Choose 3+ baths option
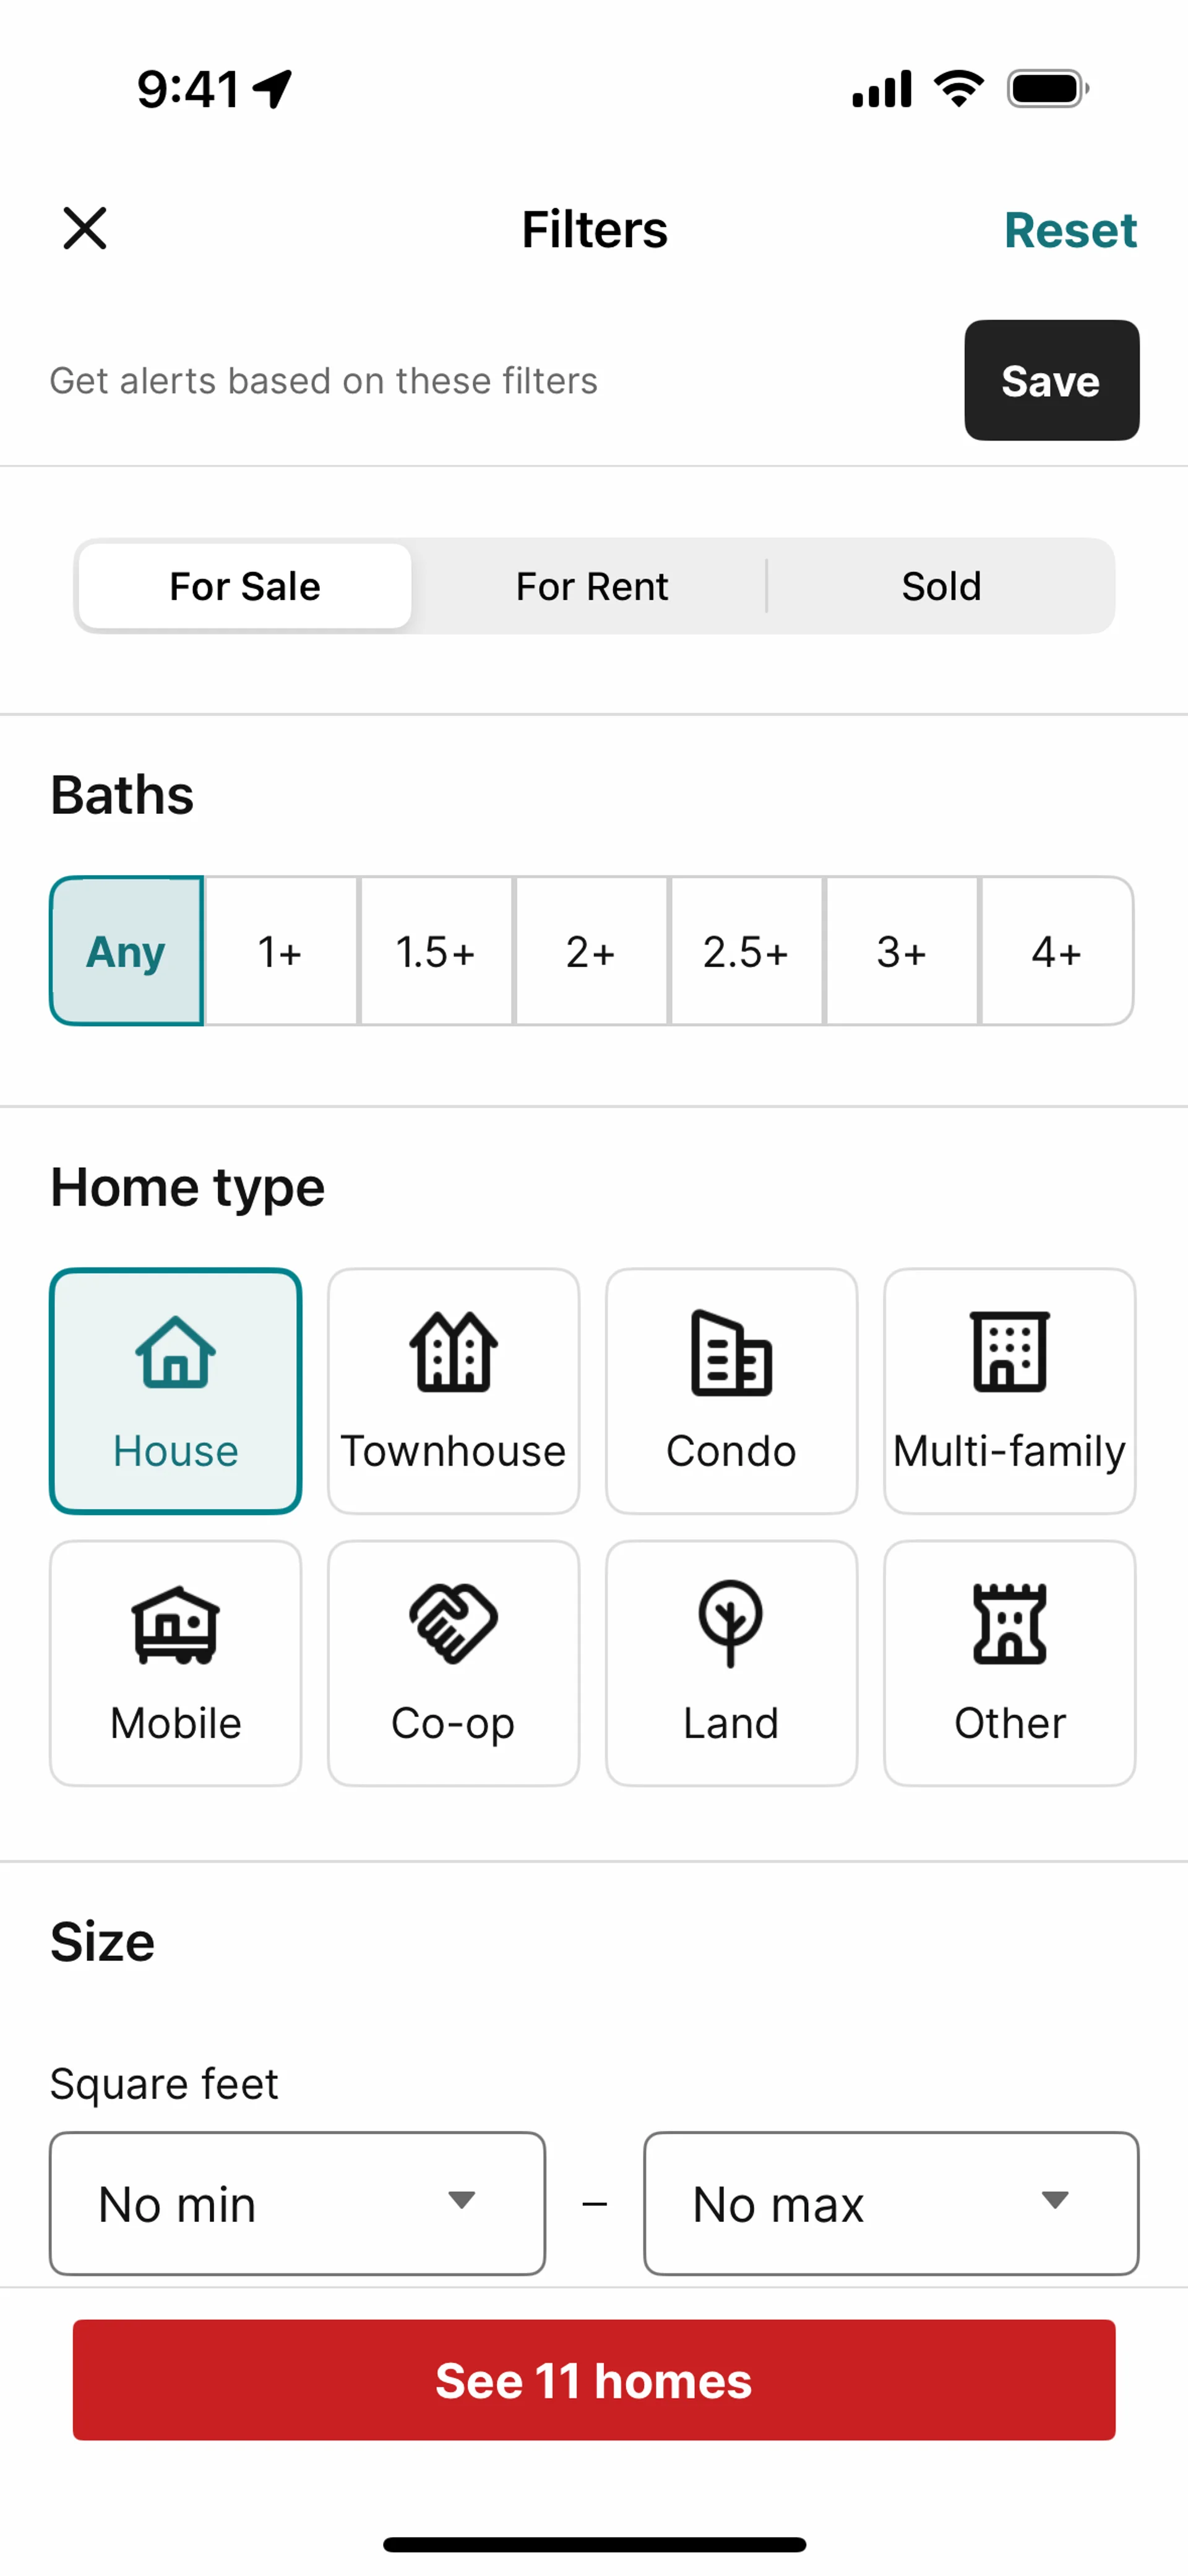This screenshot has width=1188, height=2576. [901, 951]
